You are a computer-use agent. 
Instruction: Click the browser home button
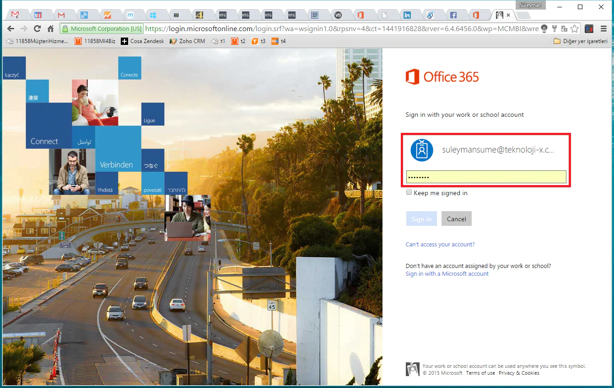pyautogui.click(x=50, y=28)
